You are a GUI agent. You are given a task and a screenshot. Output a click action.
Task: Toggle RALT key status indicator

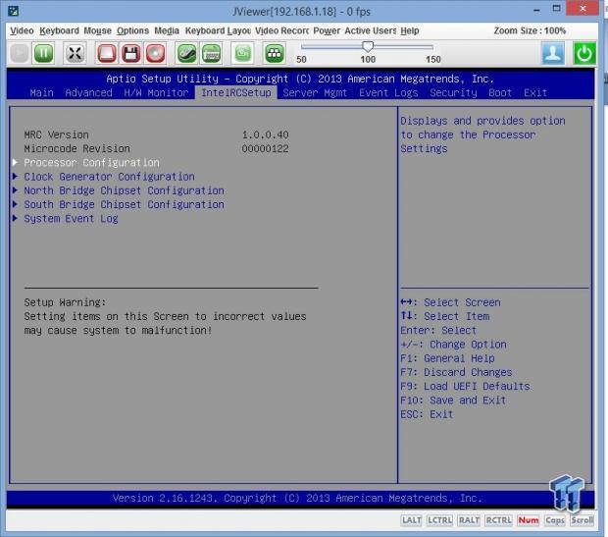[x=469, y=520]
